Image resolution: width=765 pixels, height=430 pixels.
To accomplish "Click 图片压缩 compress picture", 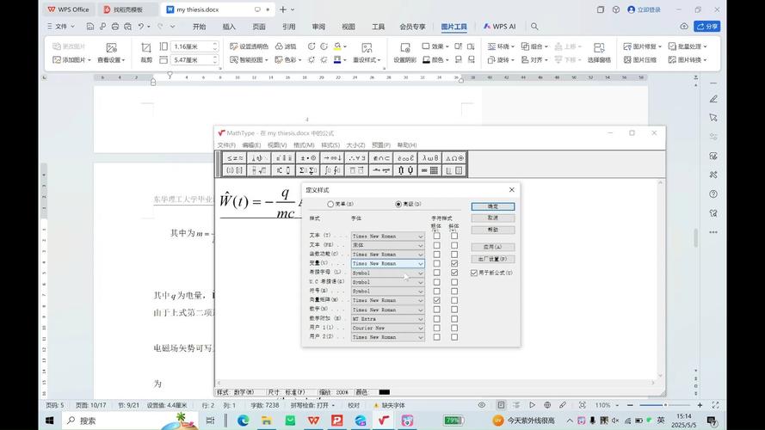I will (640, 59).
